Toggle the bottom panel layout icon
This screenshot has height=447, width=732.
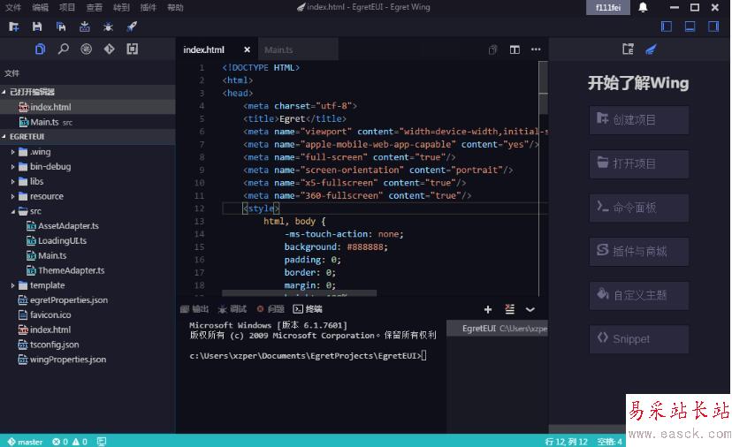(x=690, y=27)
